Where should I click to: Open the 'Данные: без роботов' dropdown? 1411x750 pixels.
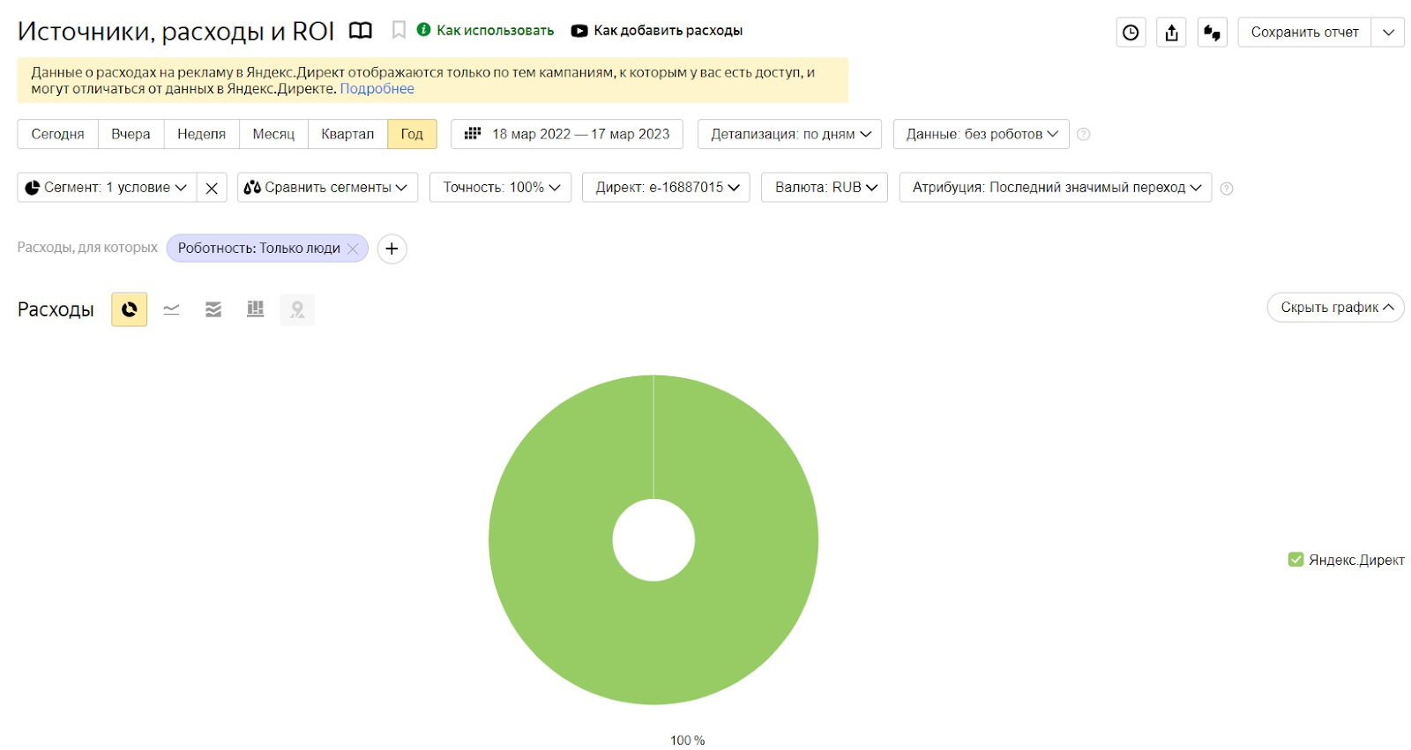(x=982, y=134)
